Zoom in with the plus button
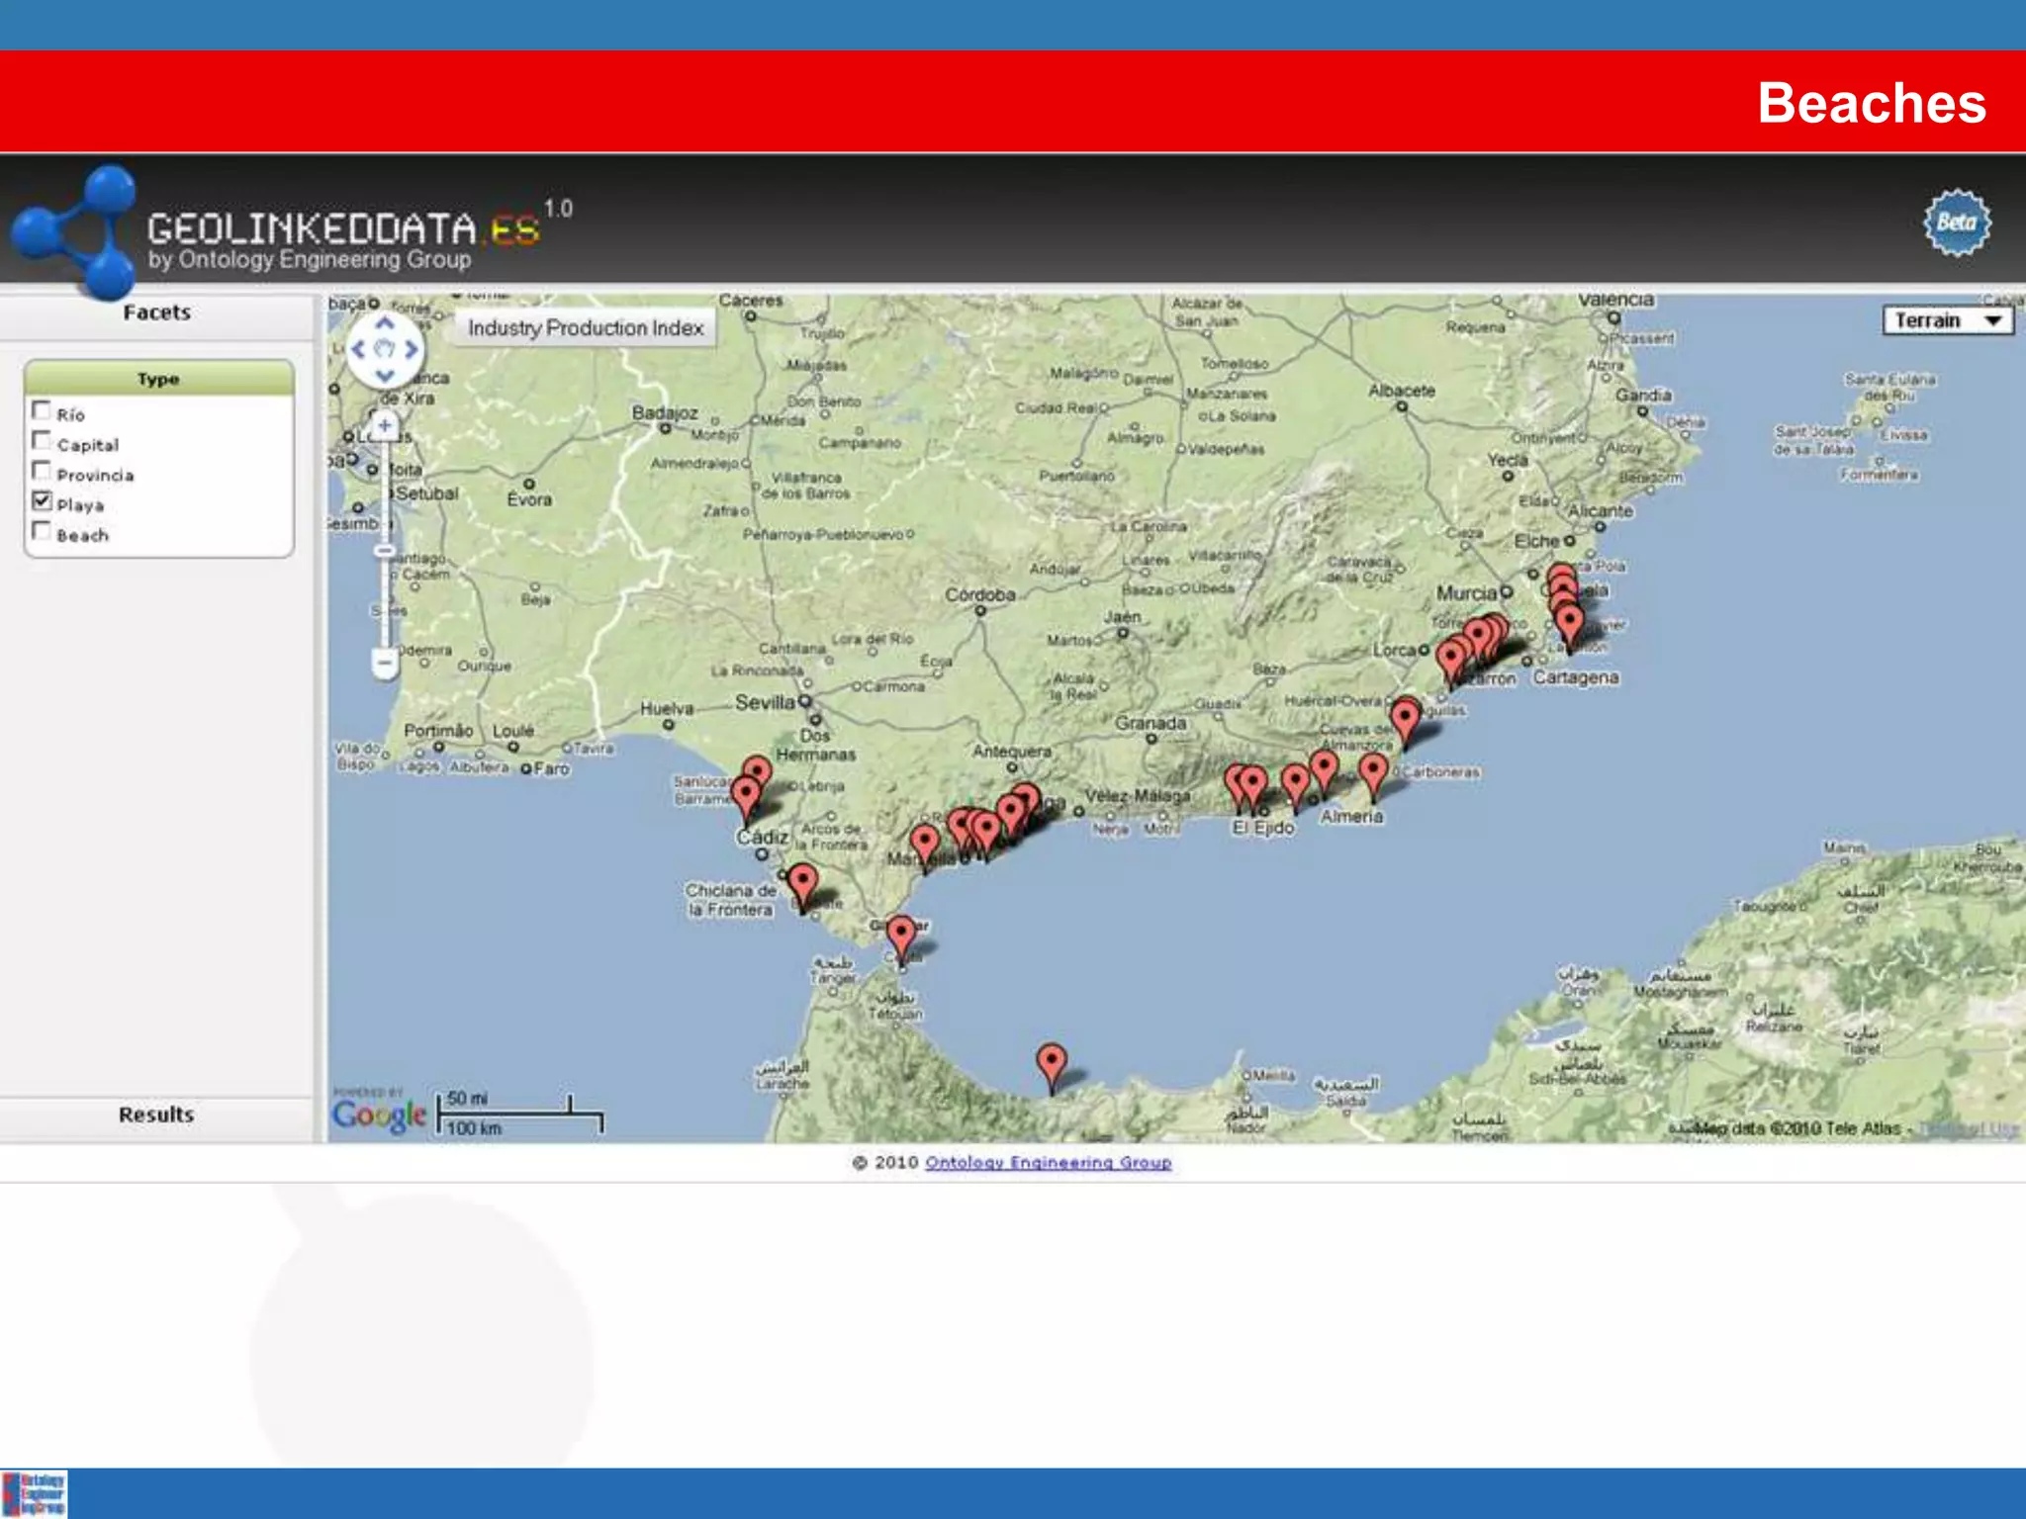This screenshot has height=1519, width=2026. tap(385, 426)
